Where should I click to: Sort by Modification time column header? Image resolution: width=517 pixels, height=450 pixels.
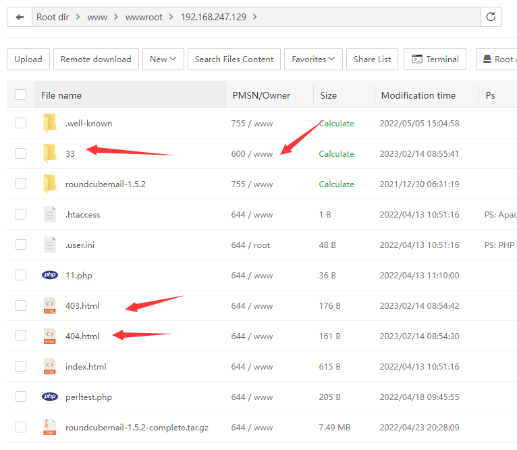[418, 95]
